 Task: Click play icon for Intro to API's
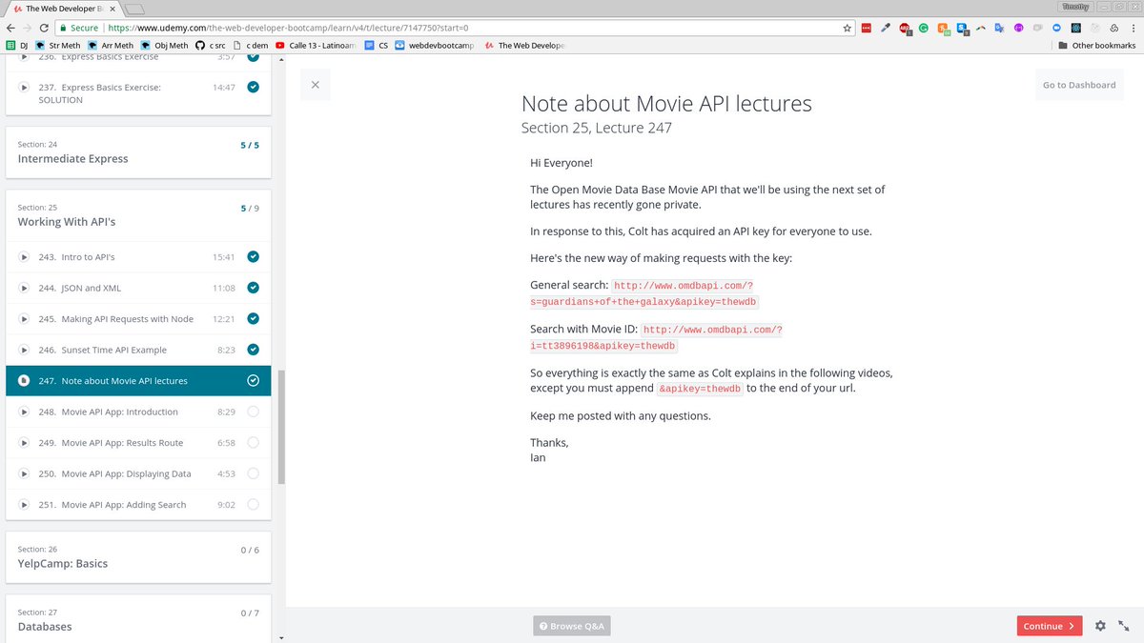tap(25, 257)
